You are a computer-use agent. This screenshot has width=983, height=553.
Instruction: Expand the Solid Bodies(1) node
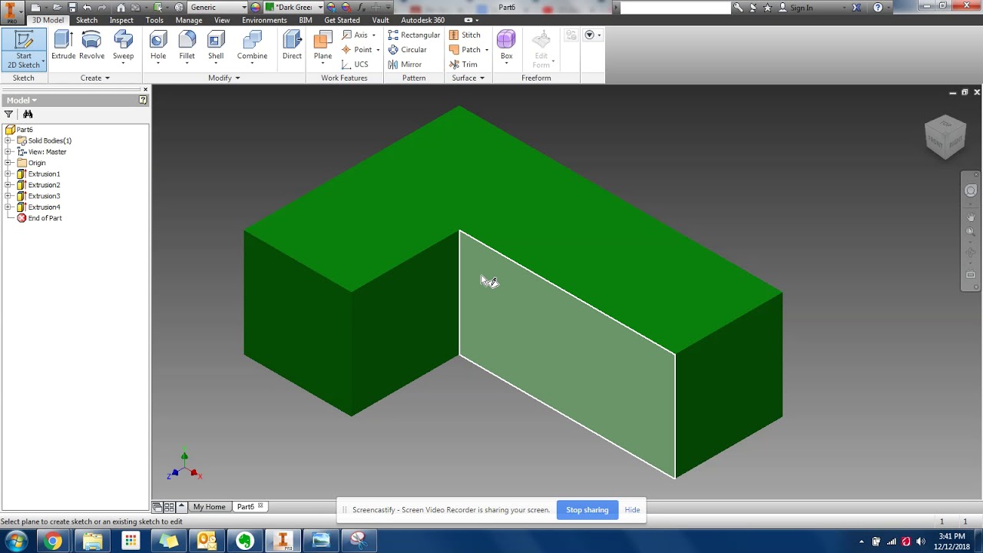coord(8,141)
